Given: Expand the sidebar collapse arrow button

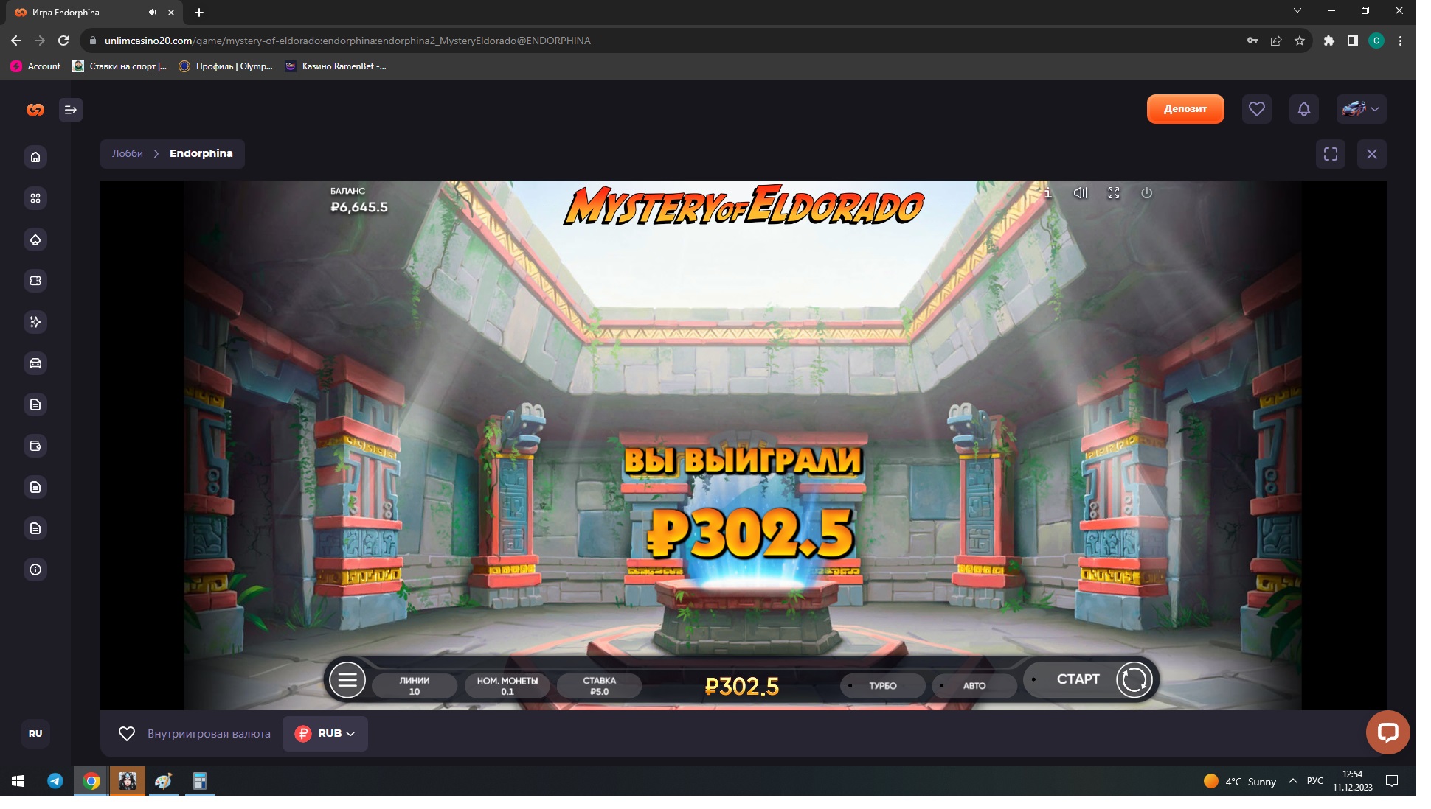Looking at the screenshot, I should 71,110.
